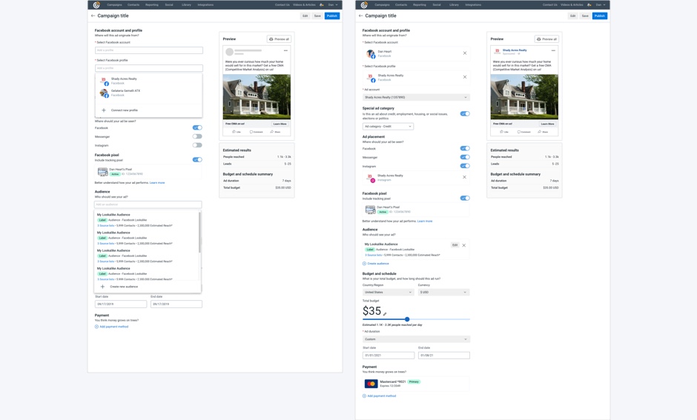Open notifications bell in right mockup navbar

click(x=589, y=5)
